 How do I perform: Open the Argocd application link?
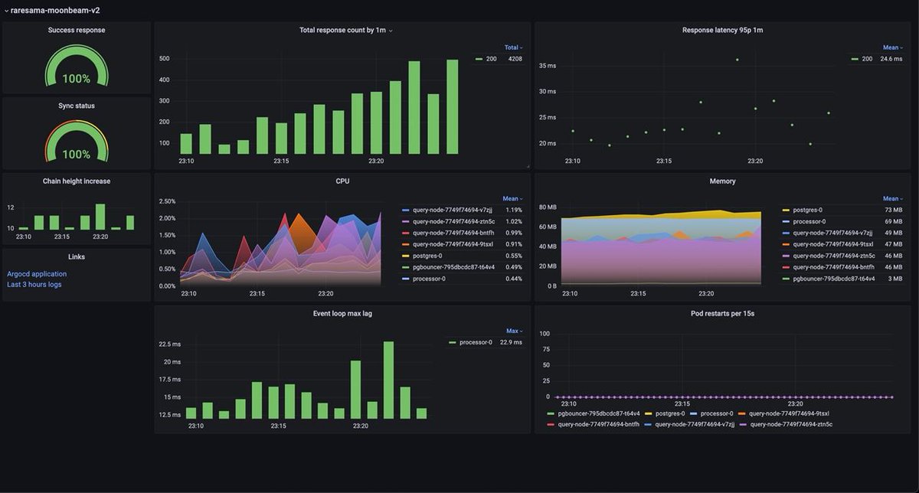[37, 274]
